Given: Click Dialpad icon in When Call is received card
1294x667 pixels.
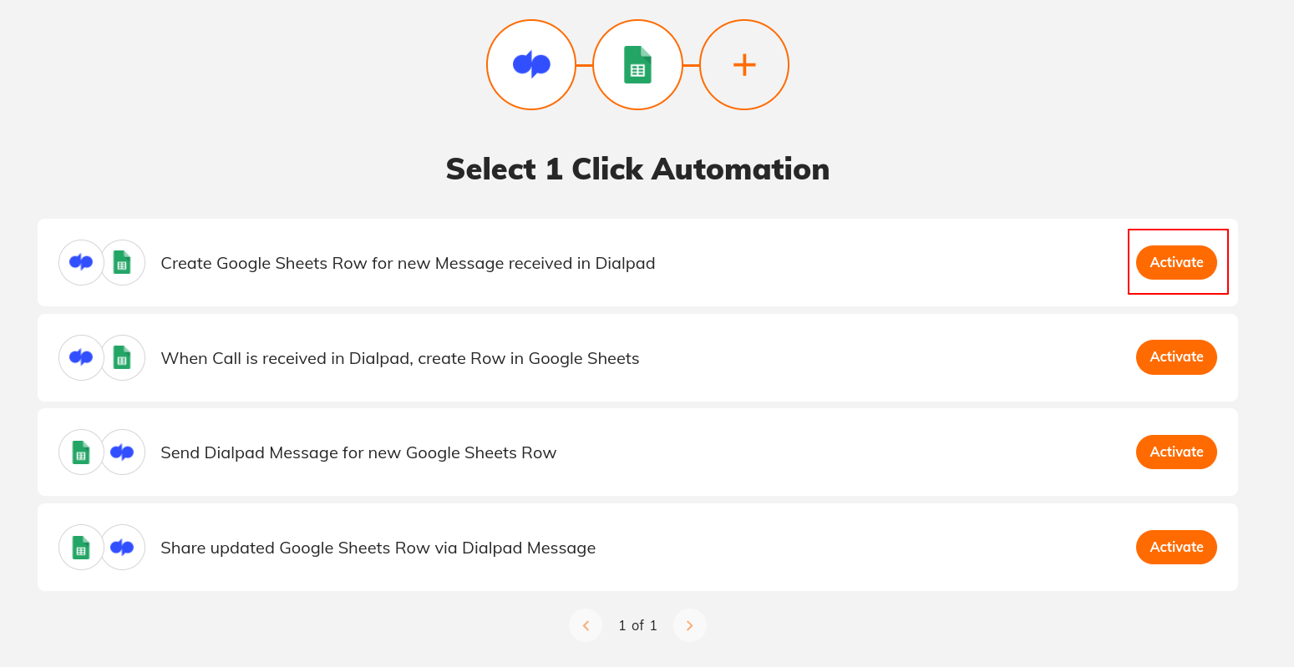Looking at the screenshot, I should click(81, 357).
